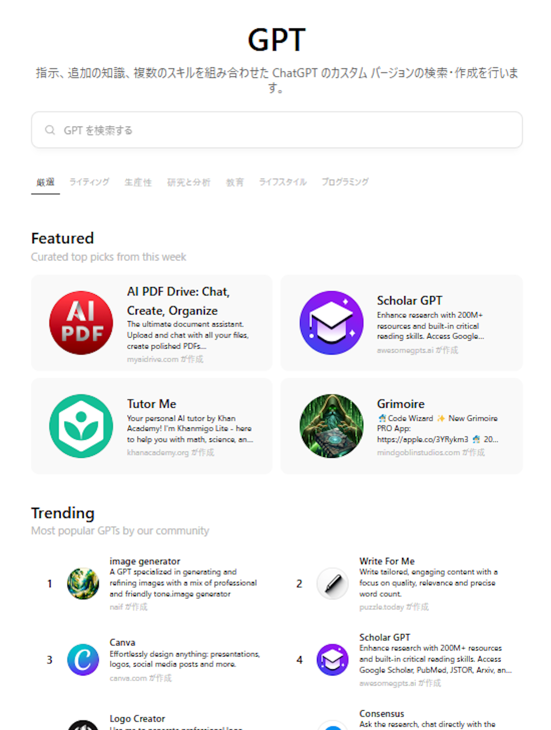551x730 pixels.
Task: Click the image generator thumbnail icon
Action: tap(83, 584)
